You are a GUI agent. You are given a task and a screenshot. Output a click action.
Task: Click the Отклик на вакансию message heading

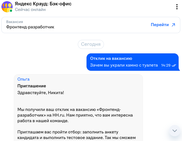[111, 58]
